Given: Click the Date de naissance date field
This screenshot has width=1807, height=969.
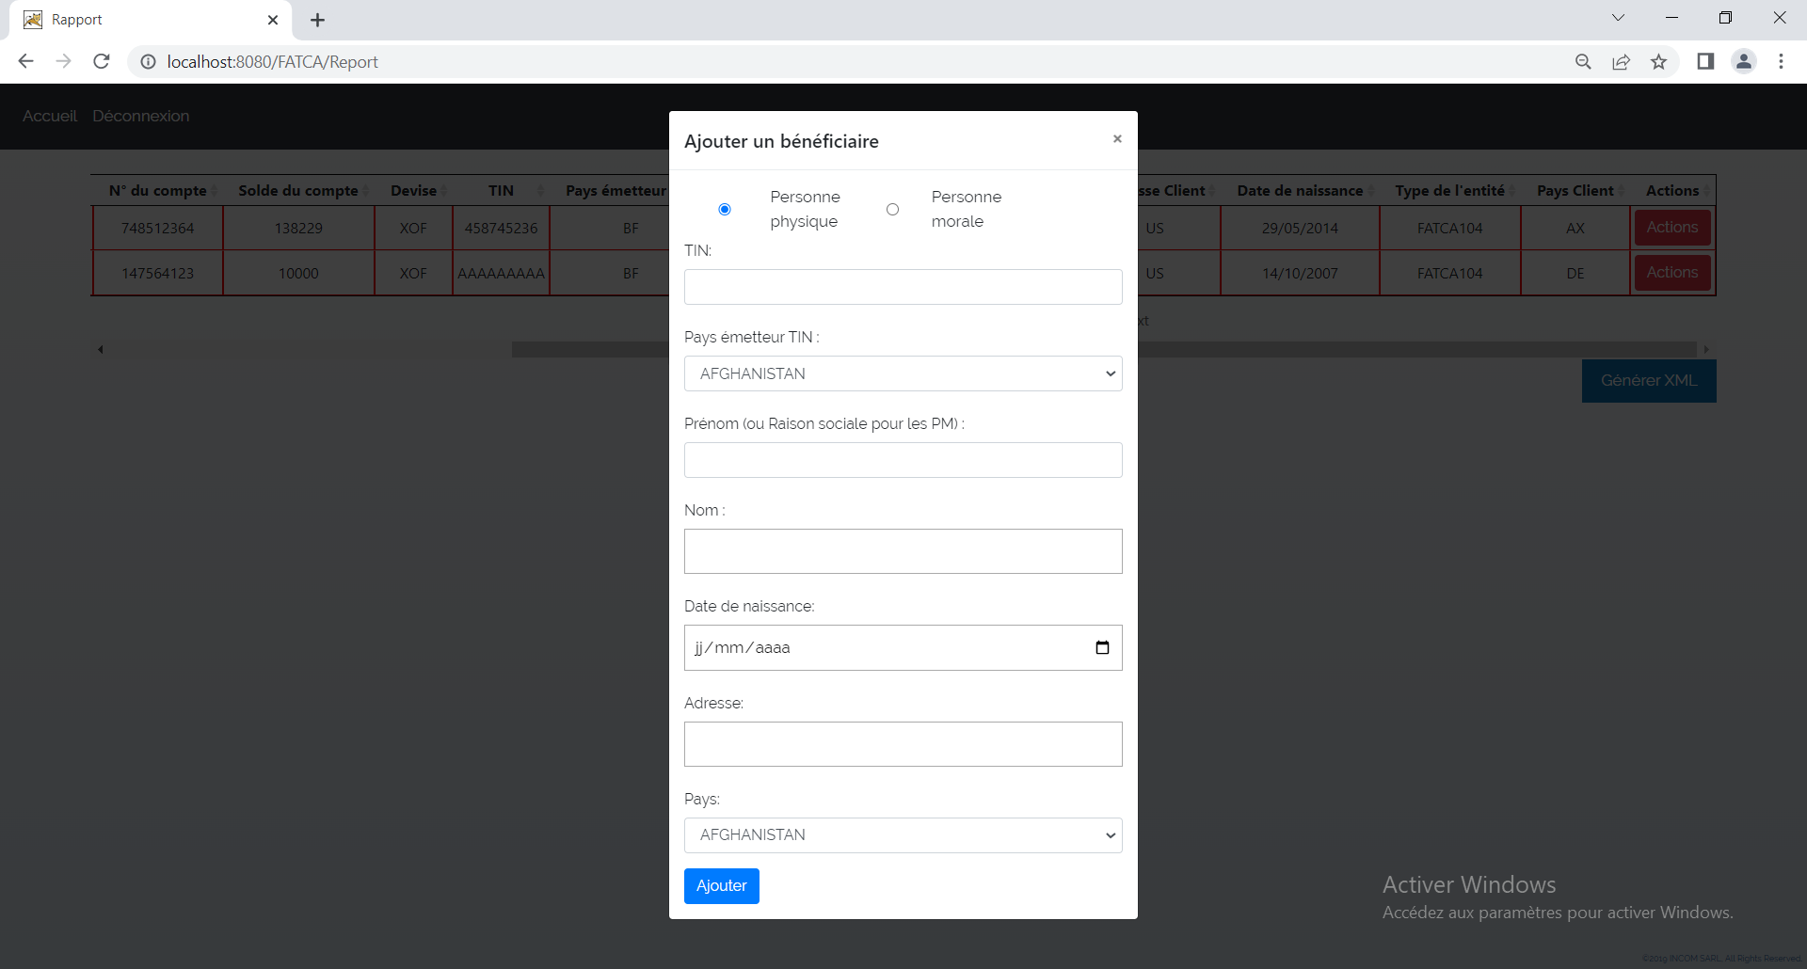Looking at the screenshot, I should coord(903,647).
